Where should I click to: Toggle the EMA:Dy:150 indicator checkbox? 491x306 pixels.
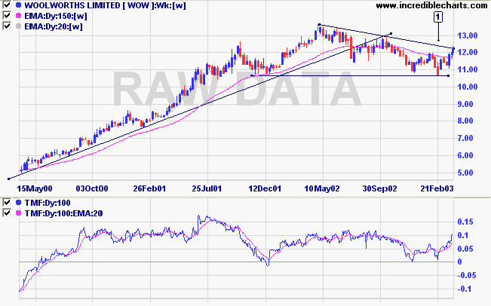(x=7, y=15)
